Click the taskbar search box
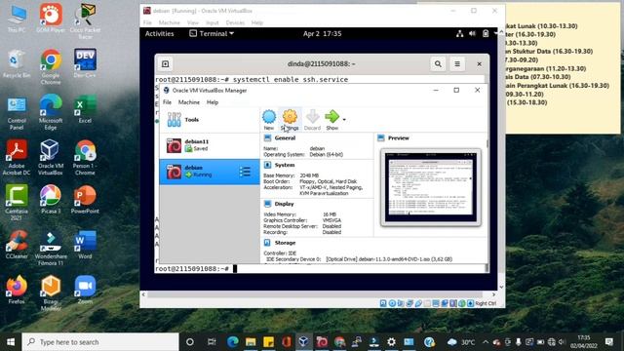This screenshot has height=351, width=624. pyautogui.click(x=100, y=342)
